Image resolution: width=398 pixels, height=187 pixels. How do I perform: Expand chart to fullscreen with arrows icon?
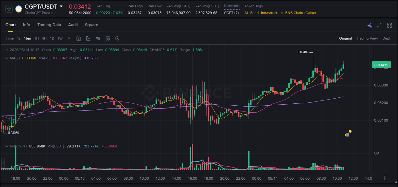coord(379,25)
